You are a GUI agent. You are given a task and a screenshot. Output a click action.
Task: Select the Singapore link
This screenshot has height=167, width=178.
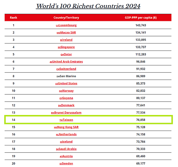click(x=68, y=47)
